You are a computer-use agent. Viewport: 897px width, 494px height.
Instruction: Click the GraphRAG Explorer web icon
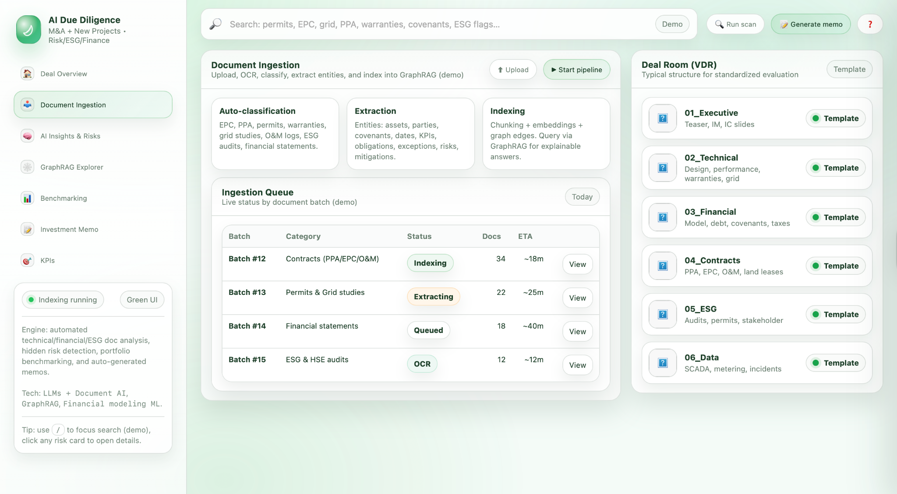tap(27, 167)
